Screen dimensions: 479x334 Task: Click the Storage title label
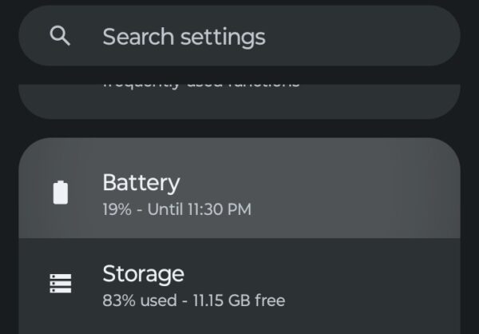click(x=143, y=274)
